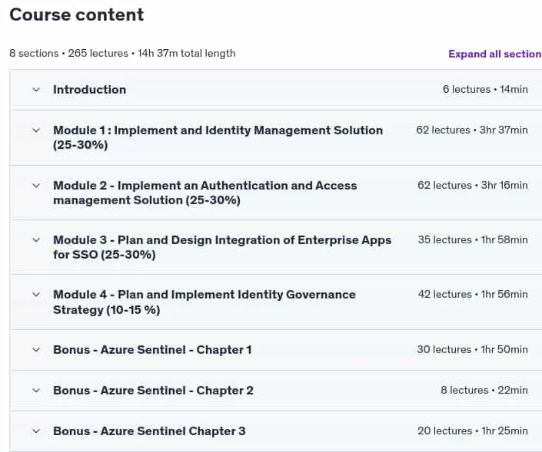This screenshot has width=542, height=452.
Task: Click the chevron arrow beside Module 3
Action: point(36,240)
